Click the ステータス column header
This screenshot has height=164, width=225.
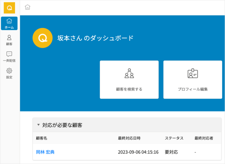tap(174, 138)
